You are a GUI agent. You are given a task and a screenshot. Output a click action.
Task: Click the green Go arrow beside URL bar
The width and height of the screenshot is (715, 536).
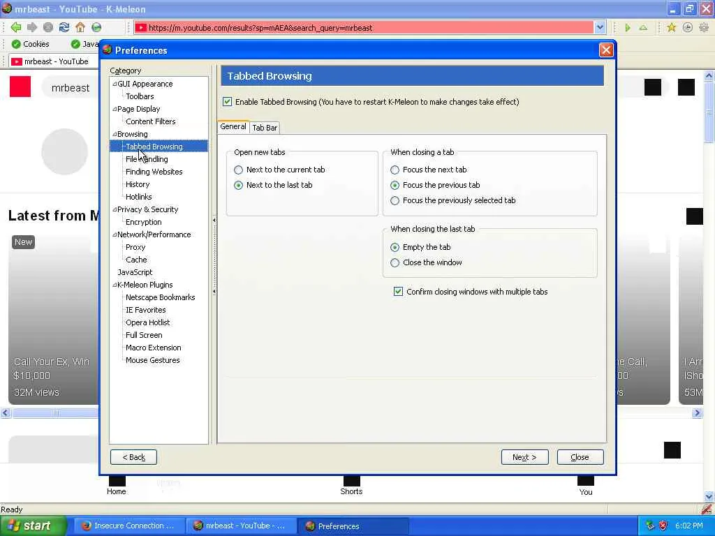coord(628,28)
